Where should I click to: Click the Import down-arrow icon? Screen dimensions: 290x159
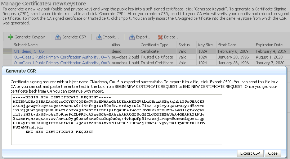point(99,37)
